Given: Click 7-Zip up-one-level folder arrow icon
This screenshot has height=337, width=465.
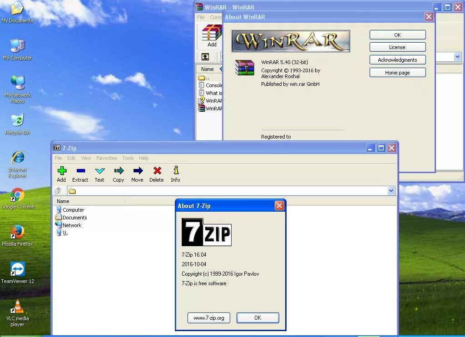Looking at the screenshot, I should click(58, 191).
